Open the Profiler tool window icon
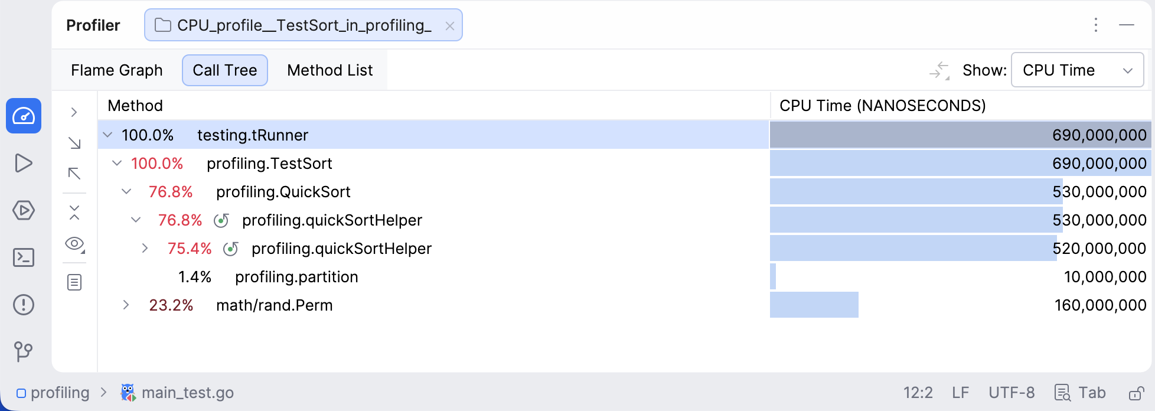1155x411 pixels. tap(24, 116)
